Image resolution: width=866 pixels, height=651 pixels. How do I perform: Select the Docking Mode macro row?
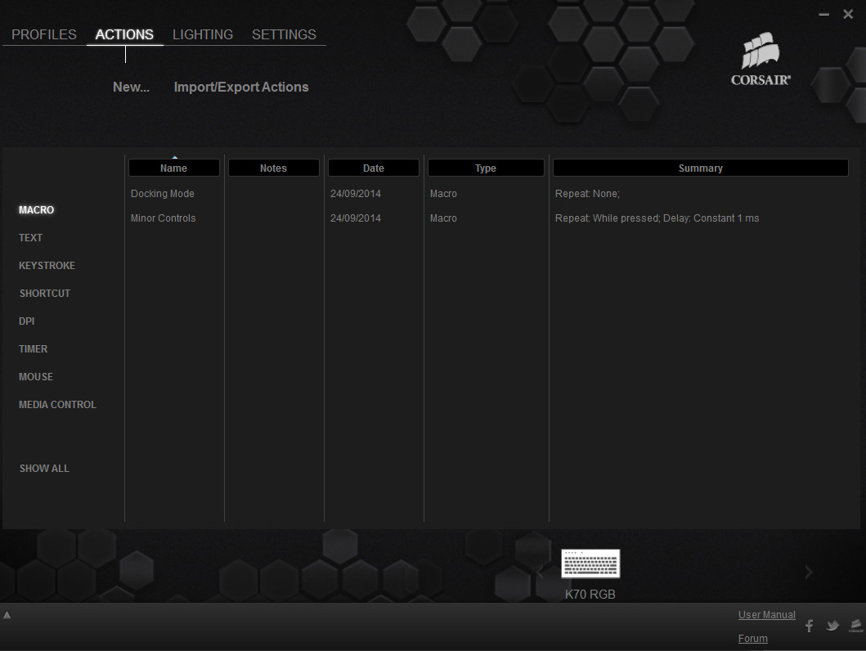pos(163,194)
